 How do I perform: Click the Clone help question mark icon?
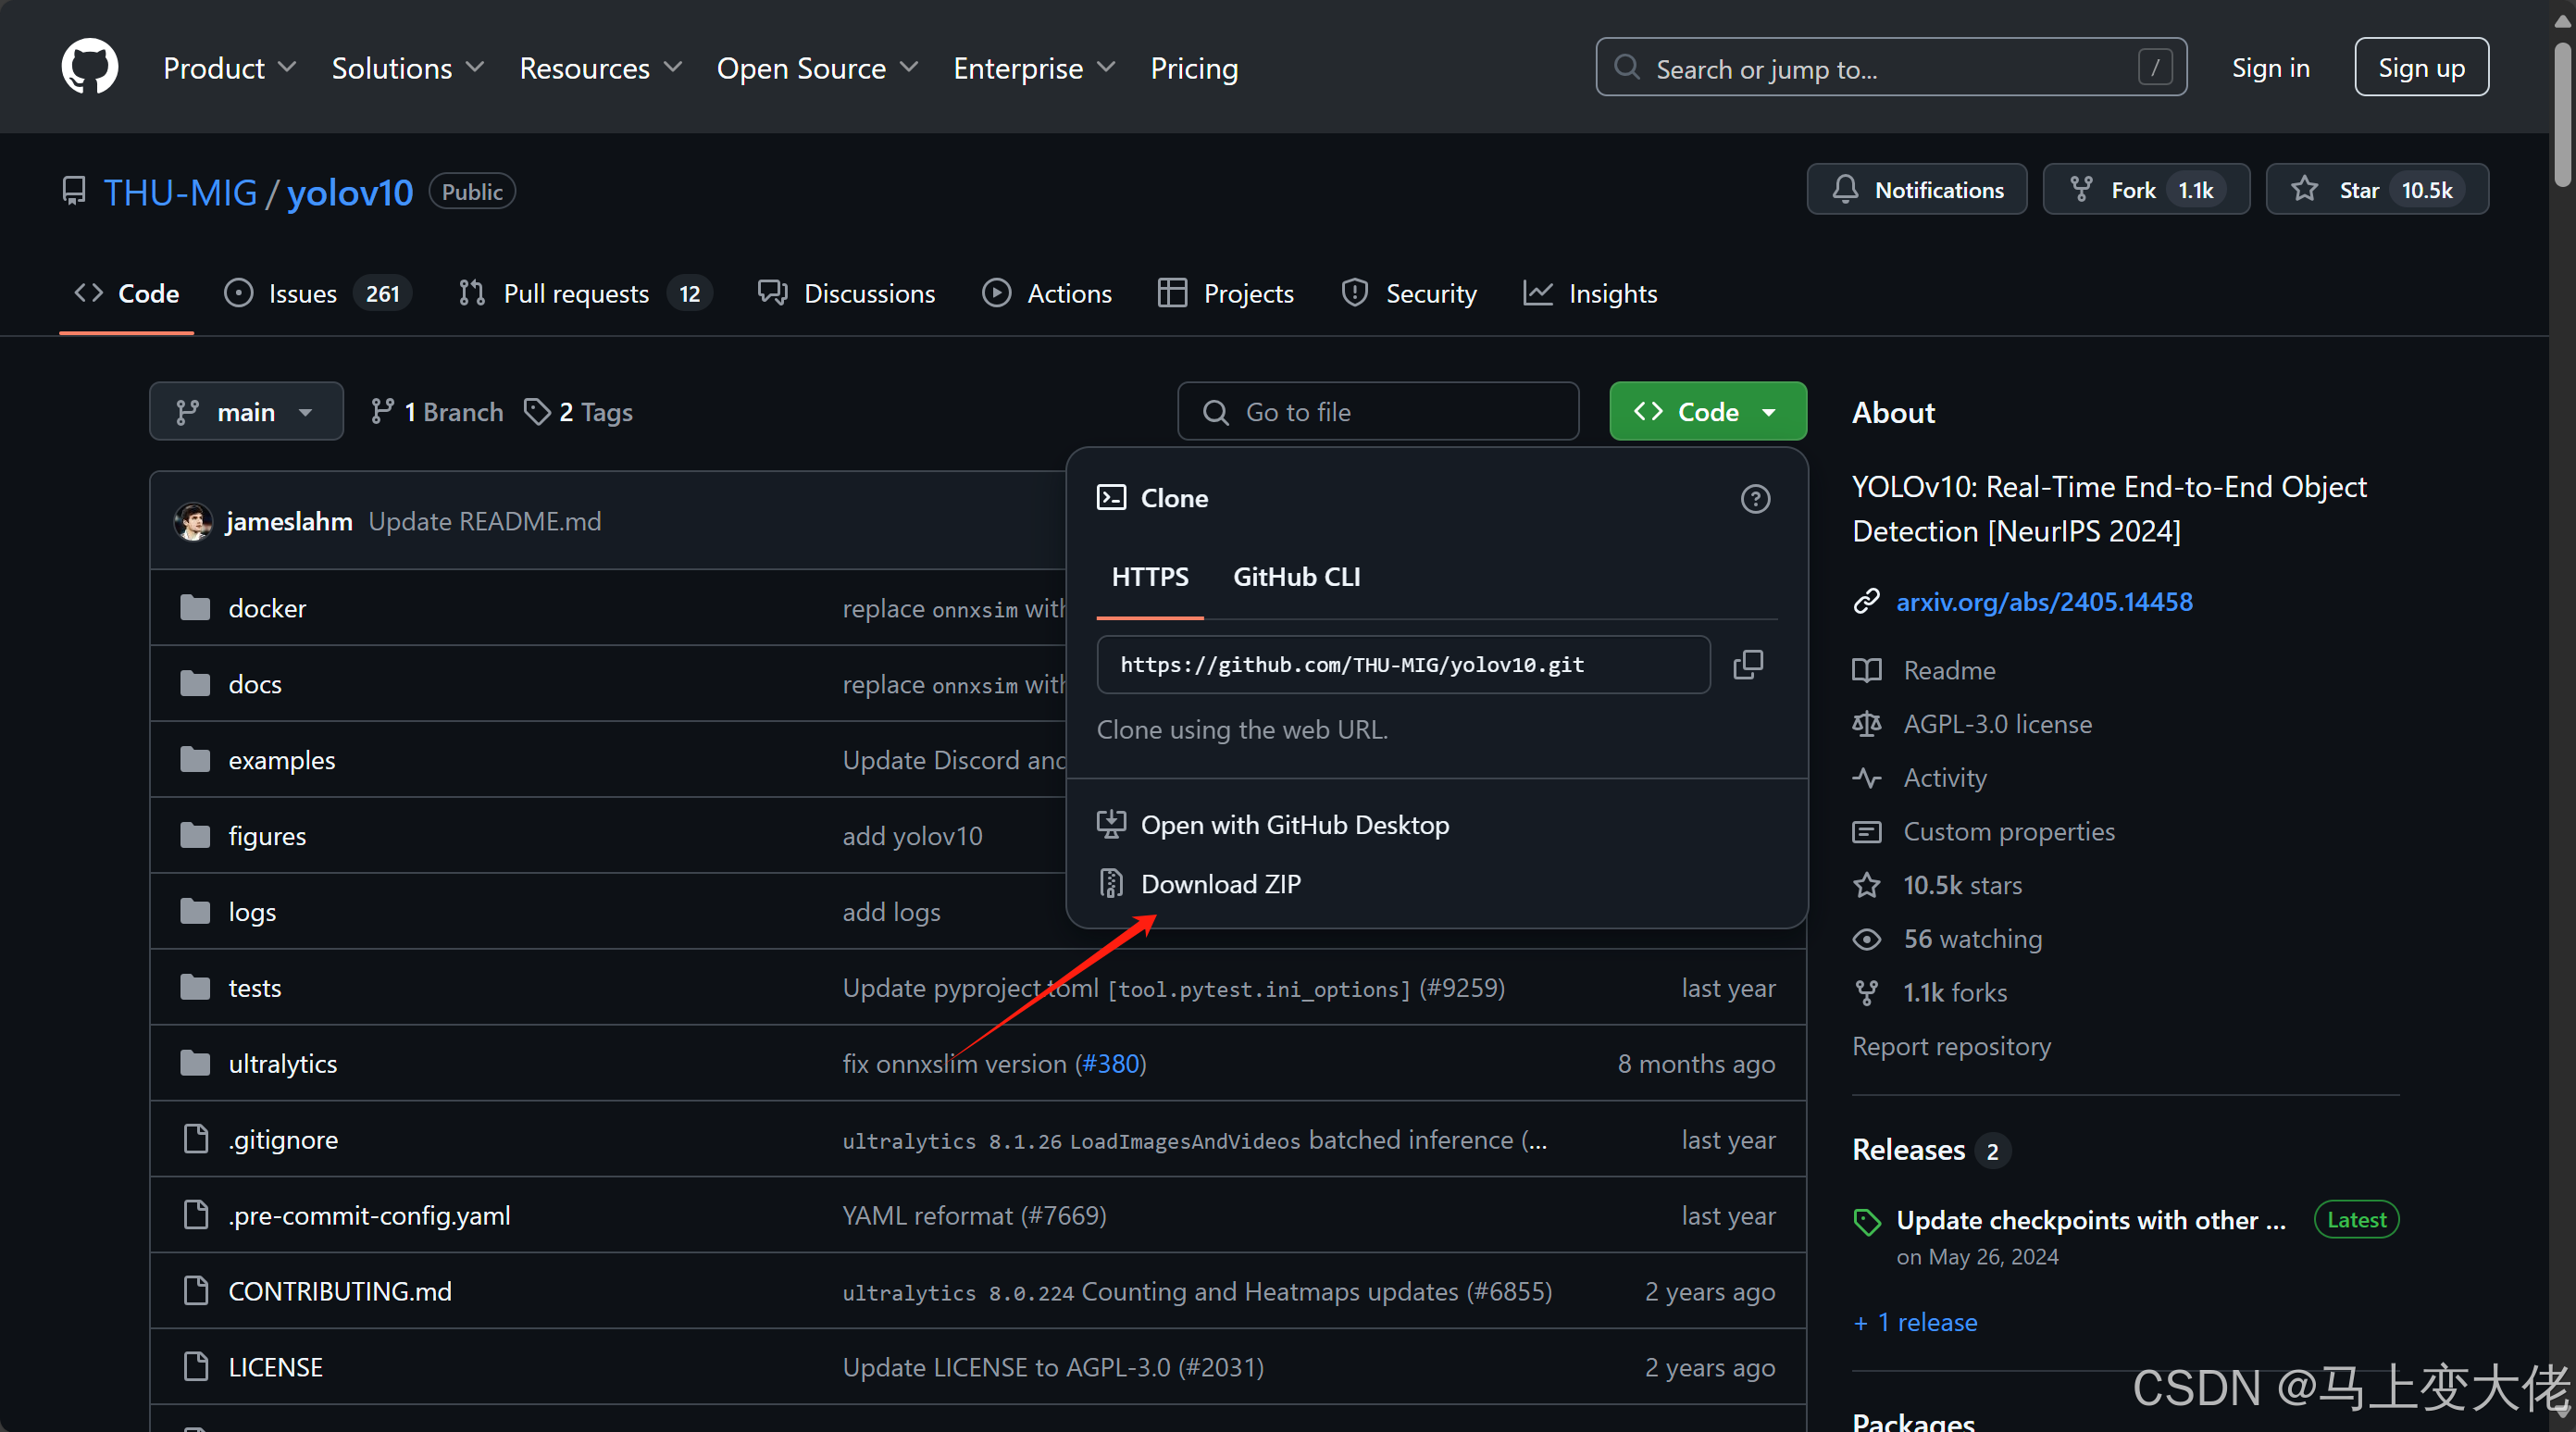click(1755, 498)
